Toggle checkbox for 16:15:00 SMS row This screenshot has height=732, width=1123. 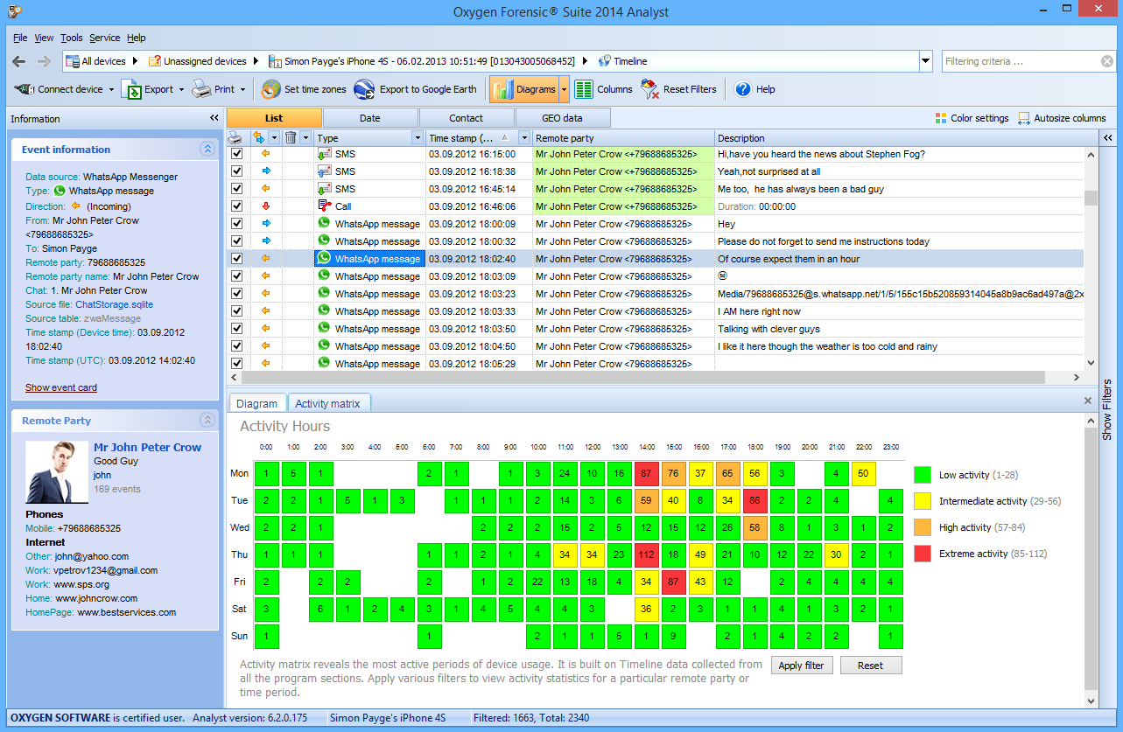tap(236, 154)
